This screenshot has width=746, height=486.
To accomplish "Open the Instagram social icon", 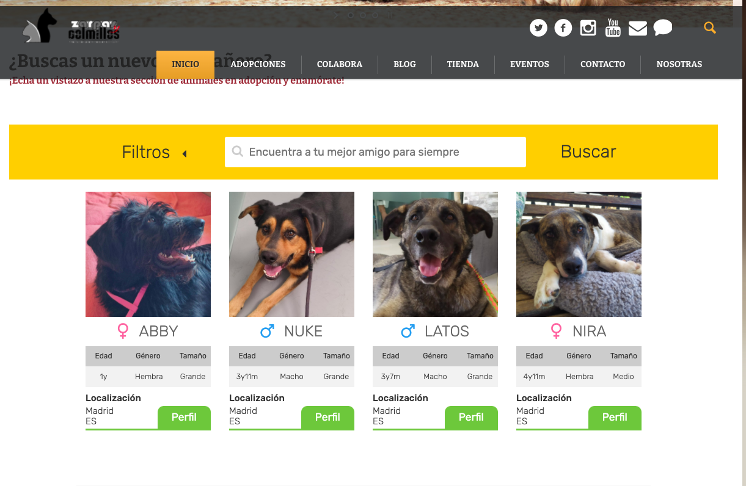I will pos(588,28).
